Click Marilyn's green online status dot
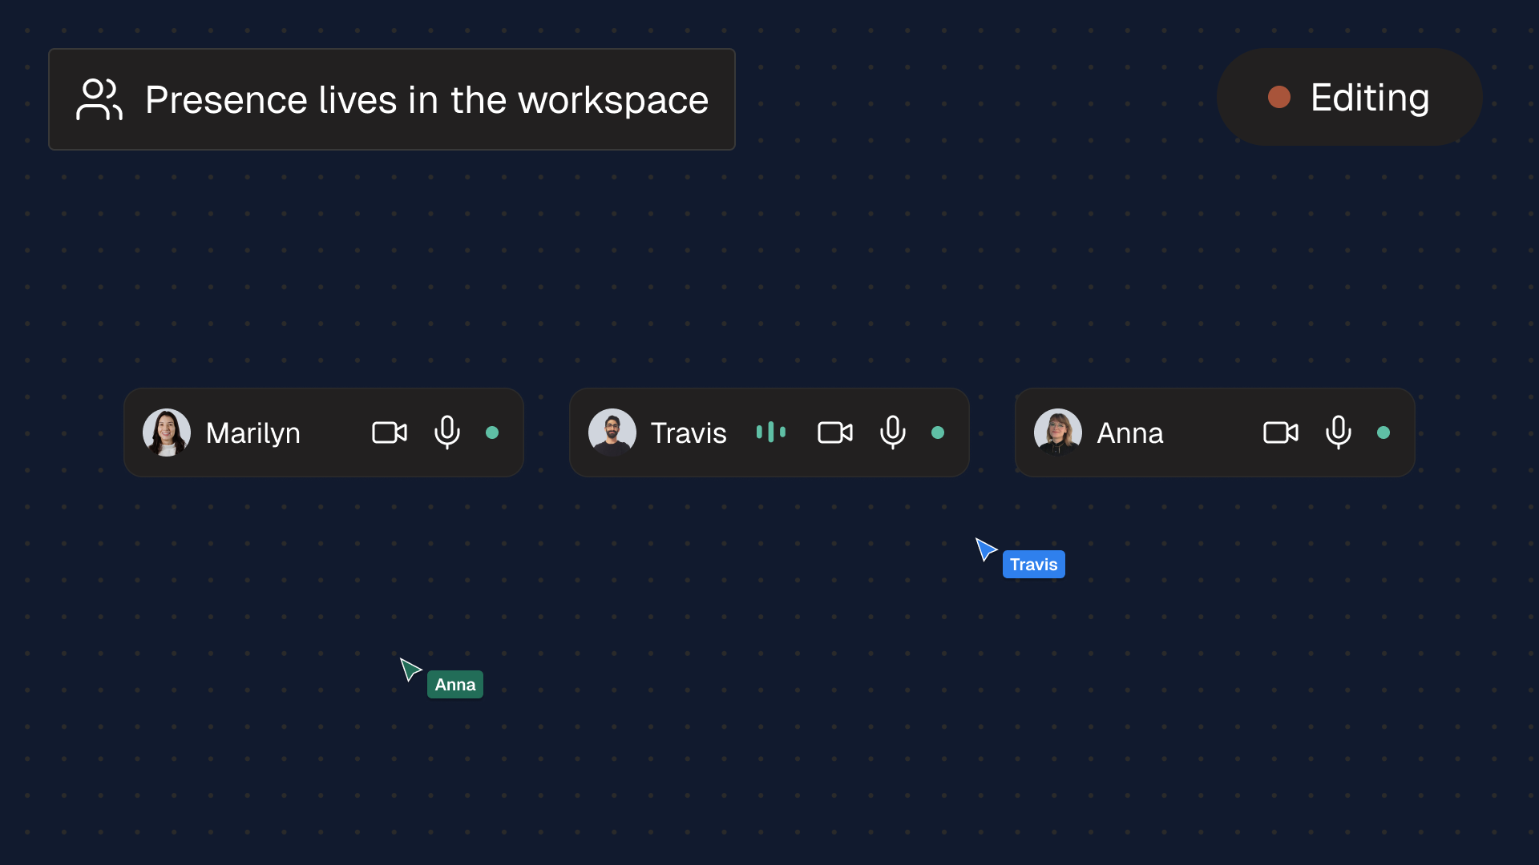The width and height of the screenshot is (1539, 865). point(492,432)
